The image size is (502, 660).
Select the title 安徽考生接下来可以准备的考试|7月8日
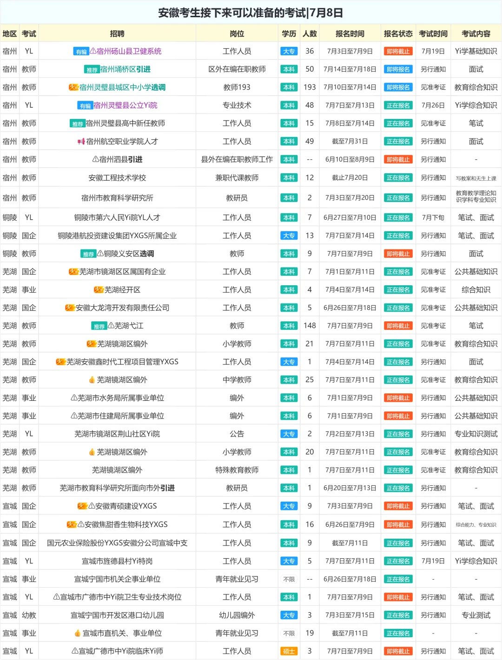(251, 13)
